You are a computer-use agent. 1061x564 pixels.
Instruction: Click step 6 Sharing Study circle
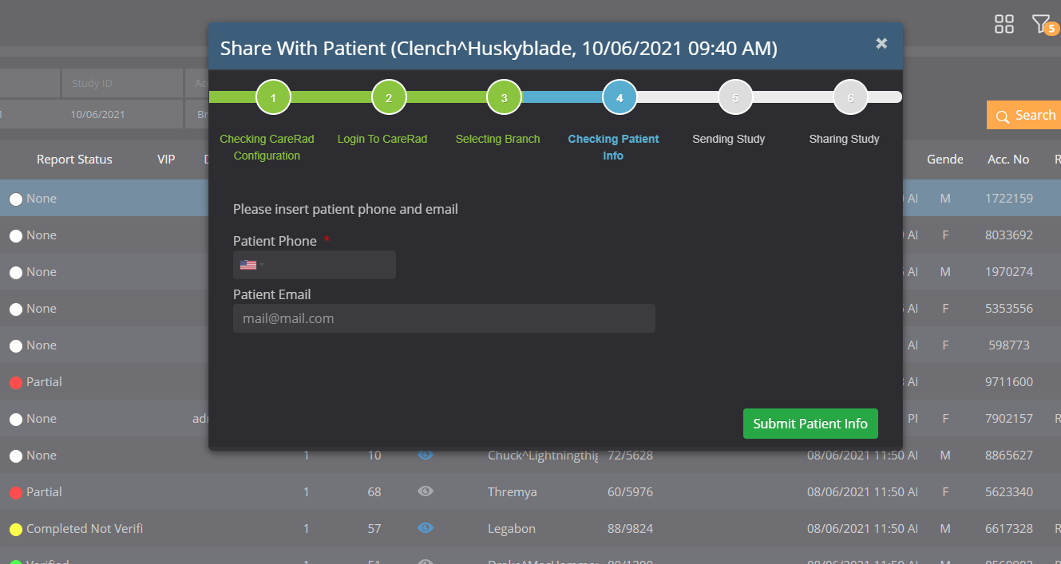coord(850,98)
